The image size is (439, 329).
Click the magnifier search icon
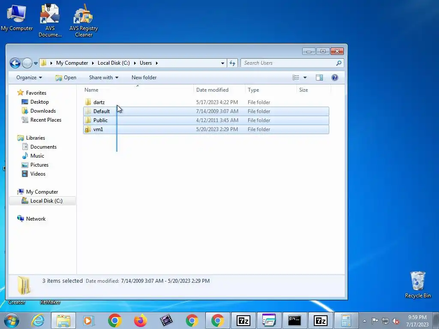(x=339, y=63)
